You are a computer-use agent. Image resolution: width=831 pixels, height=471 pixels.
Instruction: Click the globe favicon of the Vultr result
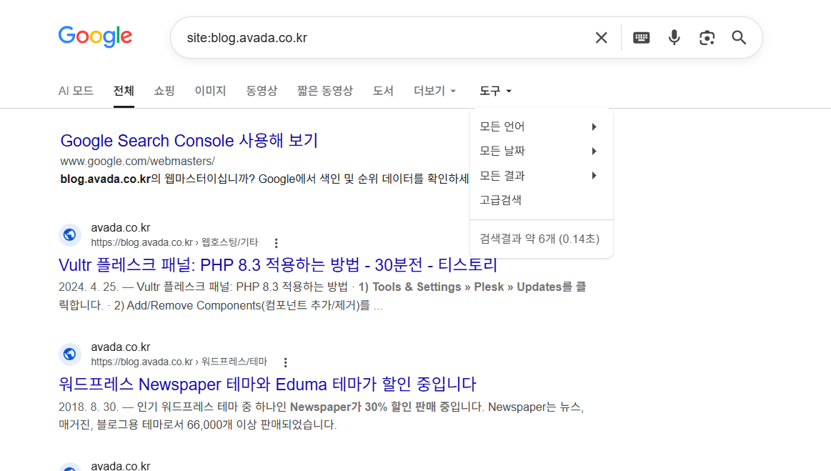pos(69,234)
